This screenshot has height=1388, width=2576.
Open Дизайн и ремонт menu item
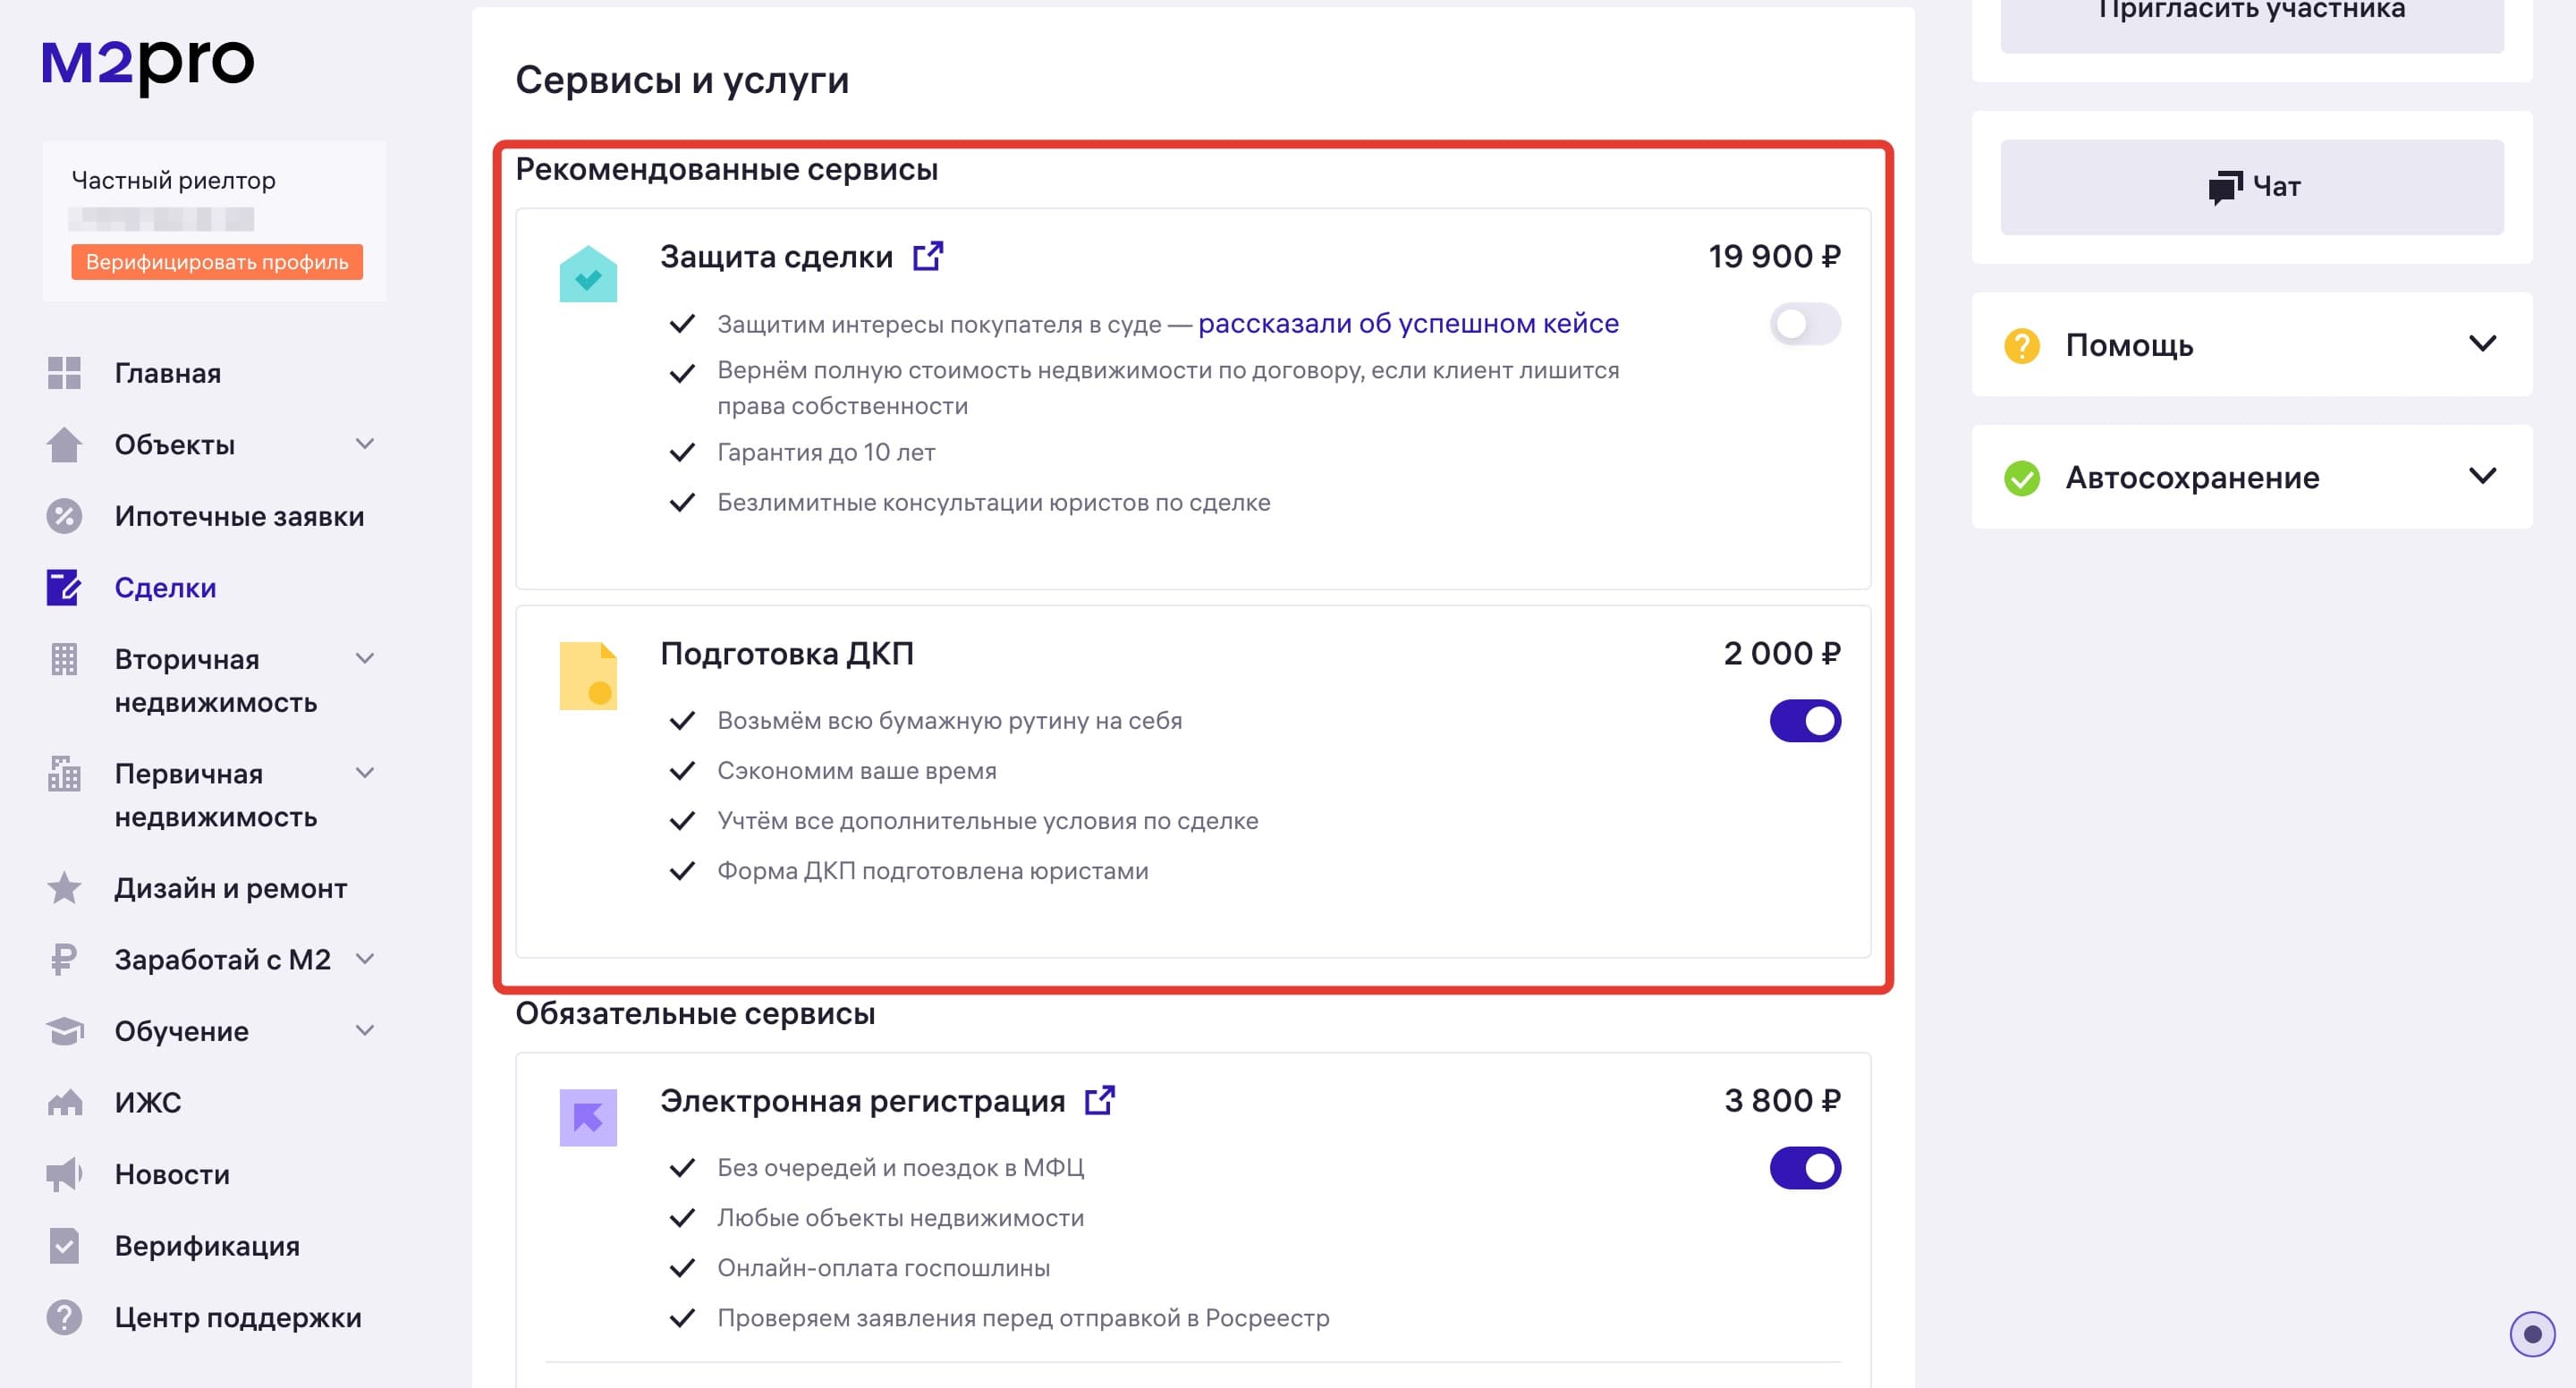tap(231, 888)
